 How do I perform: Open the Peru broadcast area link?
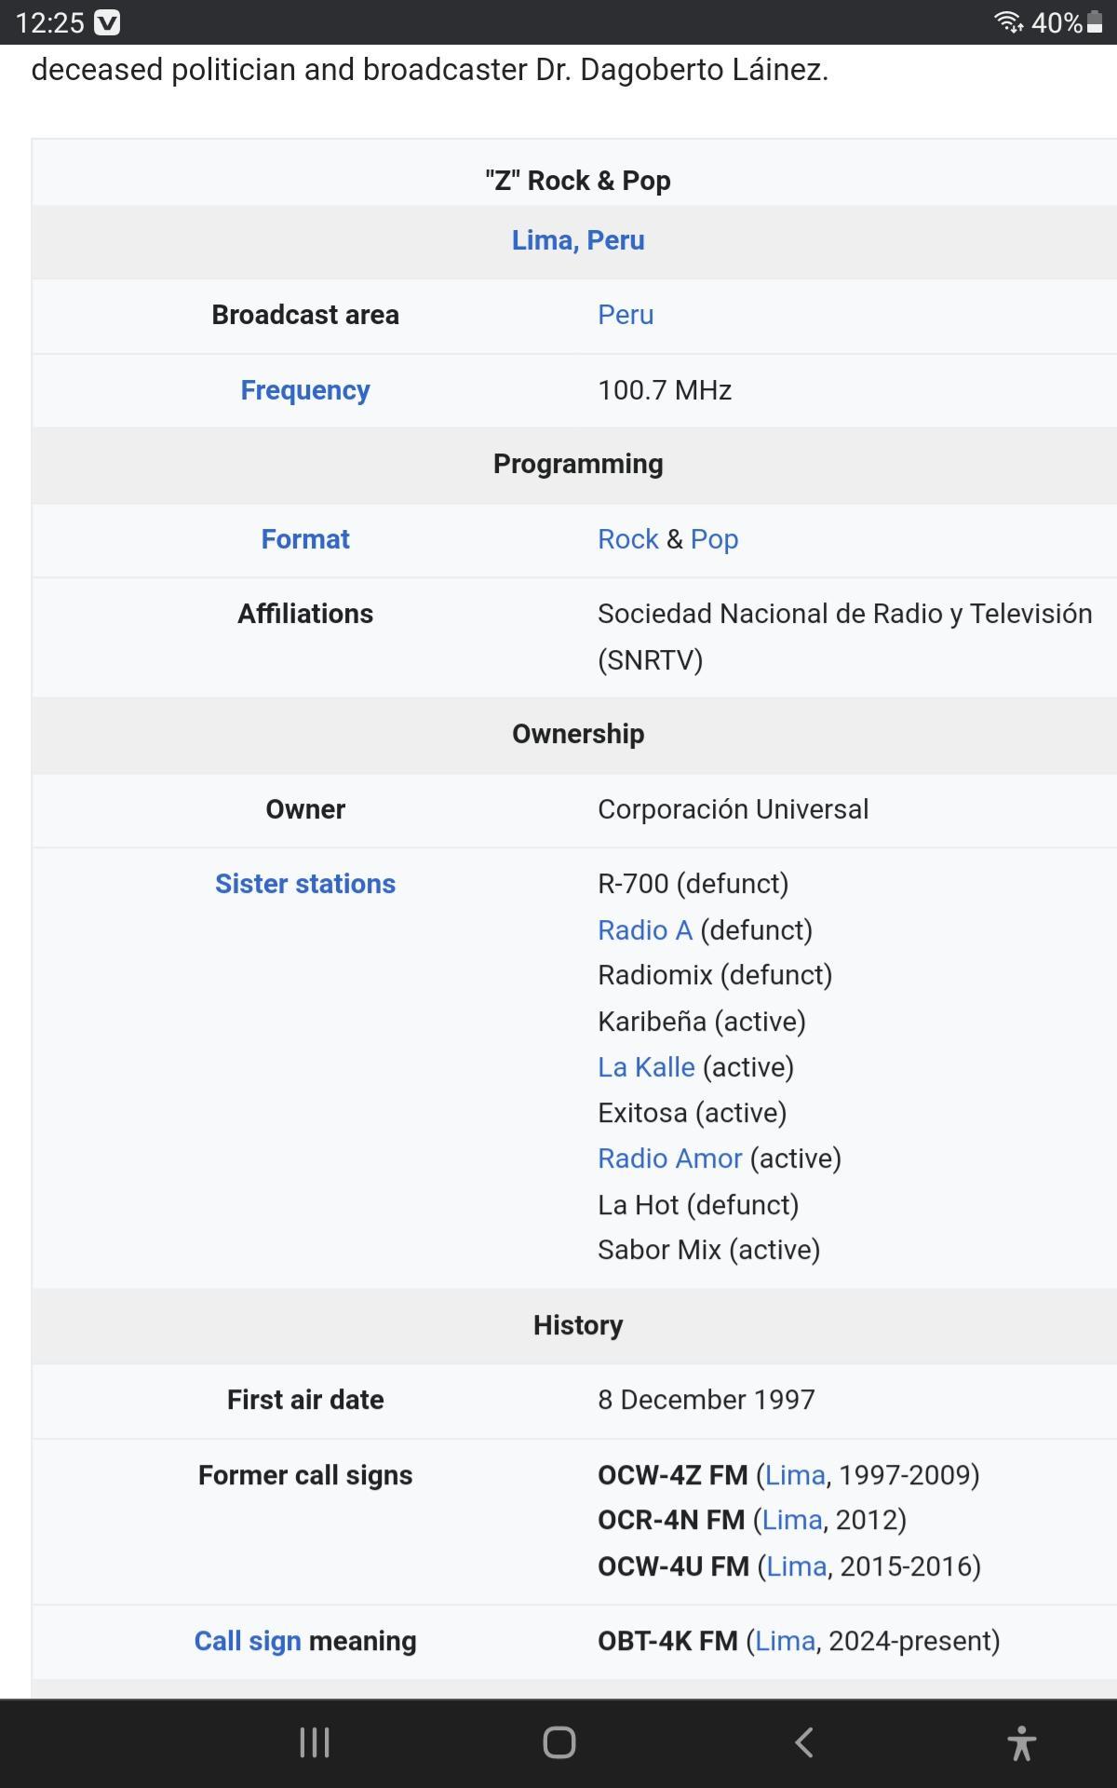coord(626,315)
